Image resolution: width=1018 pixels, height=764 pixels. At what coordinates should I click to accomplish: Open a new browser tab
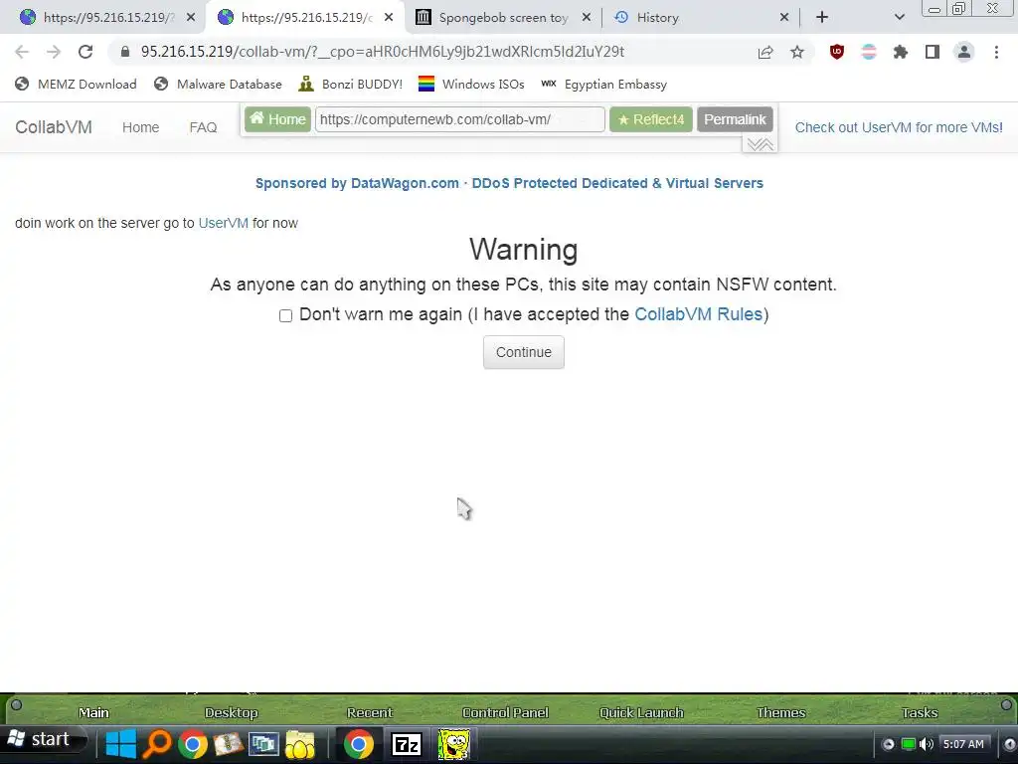click(822, 18)
